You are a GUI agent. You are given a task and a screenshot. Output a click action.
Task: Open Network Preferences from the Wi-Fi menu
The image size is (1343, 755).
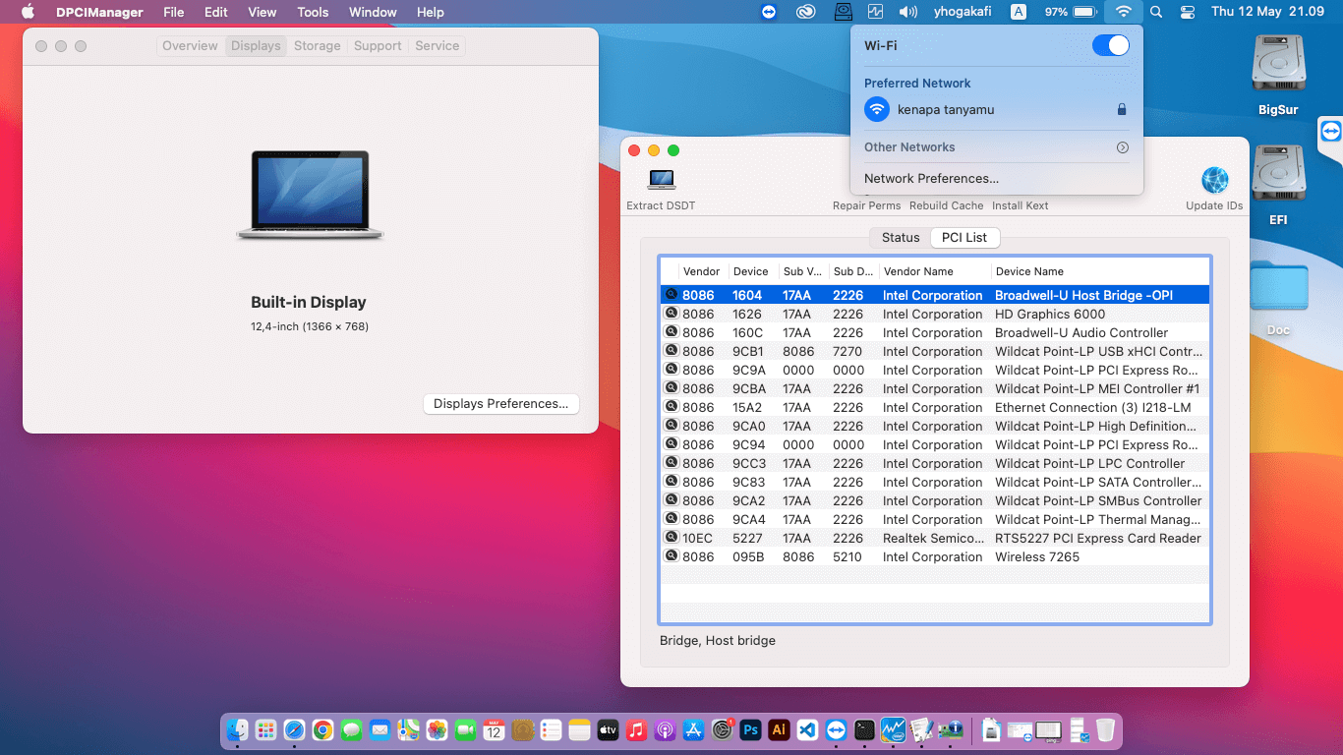pyautogui.click(x=931, y=179)
